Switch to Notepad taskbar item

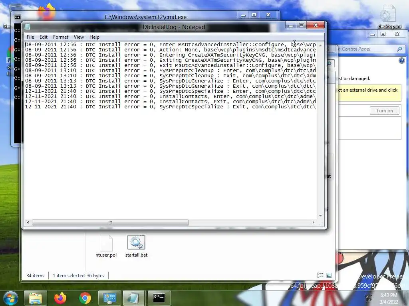coord(134,298)
